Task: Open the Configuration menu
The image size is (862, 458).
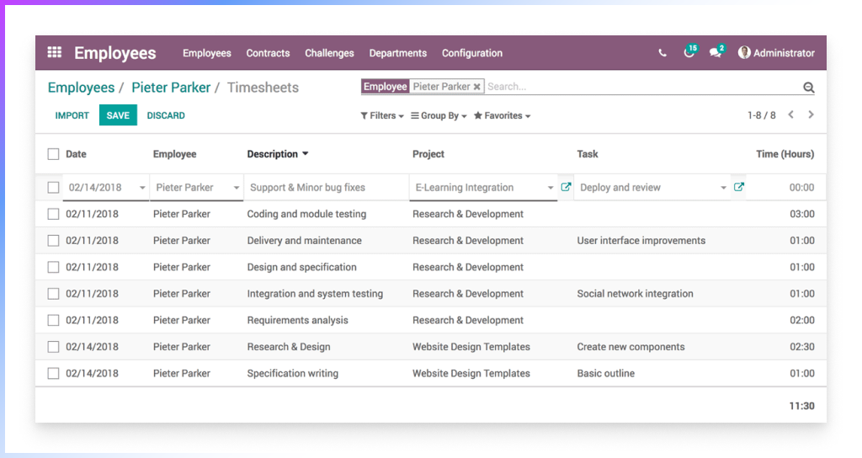Action: pyautogui.click(x=471, y=53)
